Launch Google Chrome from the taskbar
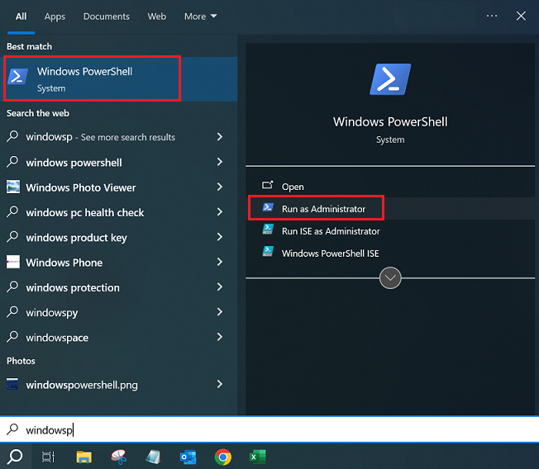 (222, 457)
